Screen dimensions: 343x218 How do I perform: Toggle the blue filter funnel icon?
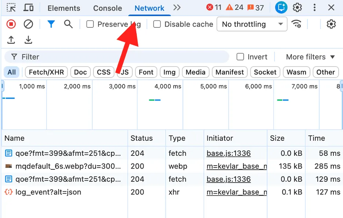pyautogui.click(x=51, y=24)
